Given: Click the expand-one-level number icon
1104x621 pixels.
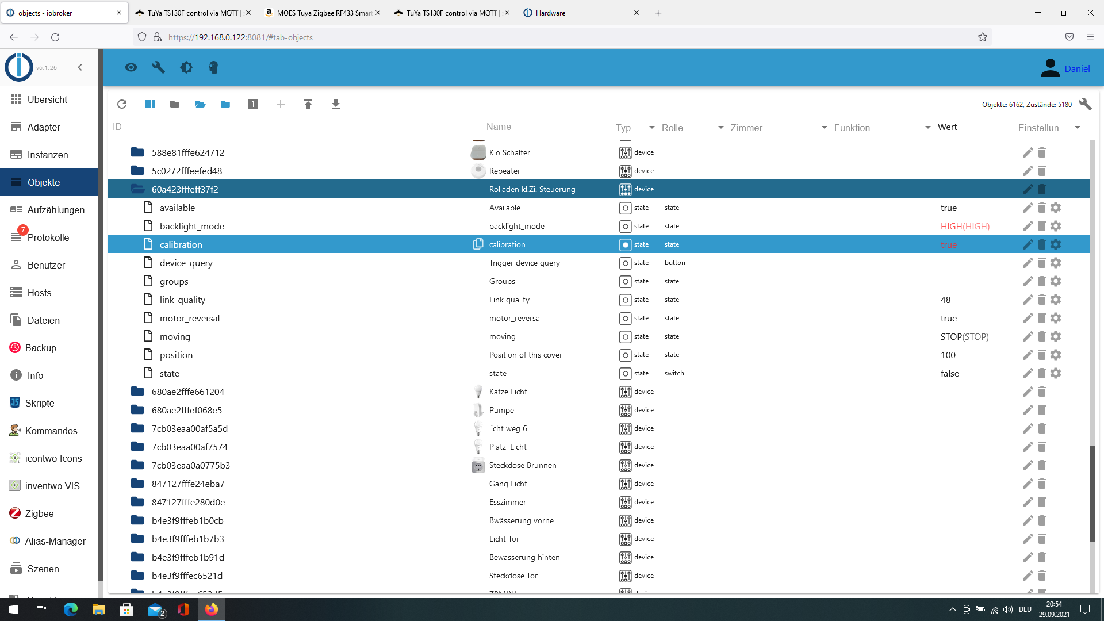Looking at the screenshot, I should [x=253, y=104].
